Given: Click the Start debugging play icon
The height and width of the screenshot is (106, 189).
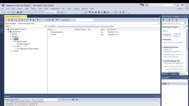Looking at the screenshot, I should point(58,12).
